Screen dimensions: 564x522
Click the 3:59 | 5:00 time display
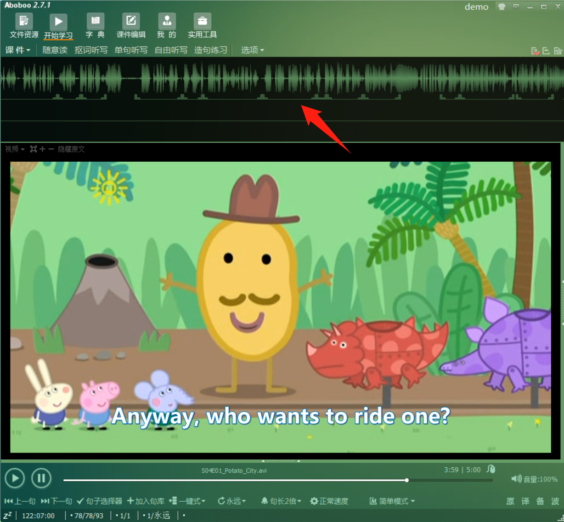point(462,470)
